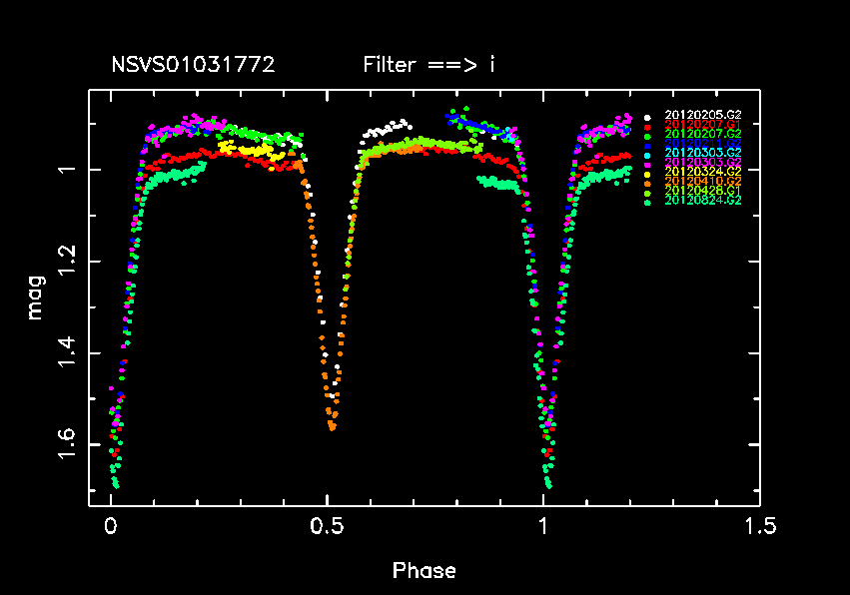Click the white 20120205.G2 legend marker
Image resolution: width=850 pixels, height=595 pixels.
[647, 116]
